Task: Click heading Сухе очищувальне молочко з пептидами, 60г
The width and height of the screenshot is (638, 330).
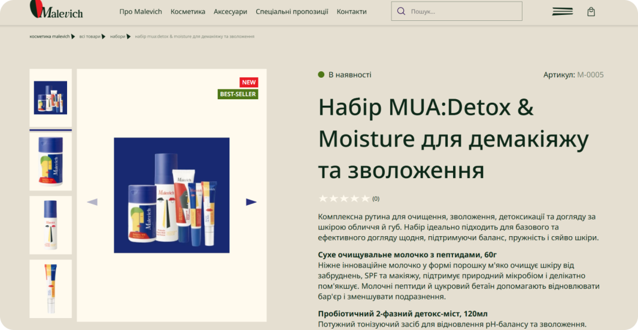Action: point(408,255)
